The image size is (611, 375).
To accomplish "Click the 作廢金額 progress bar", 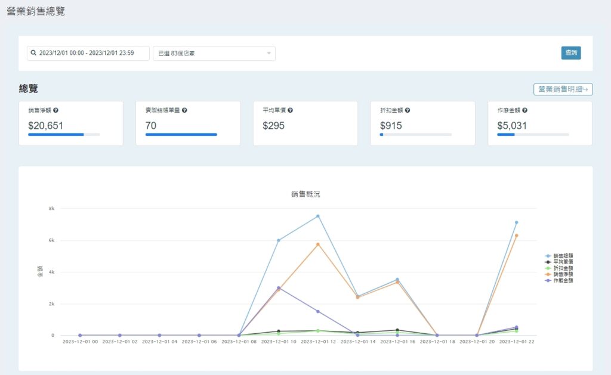I will [x=532, y=135].
